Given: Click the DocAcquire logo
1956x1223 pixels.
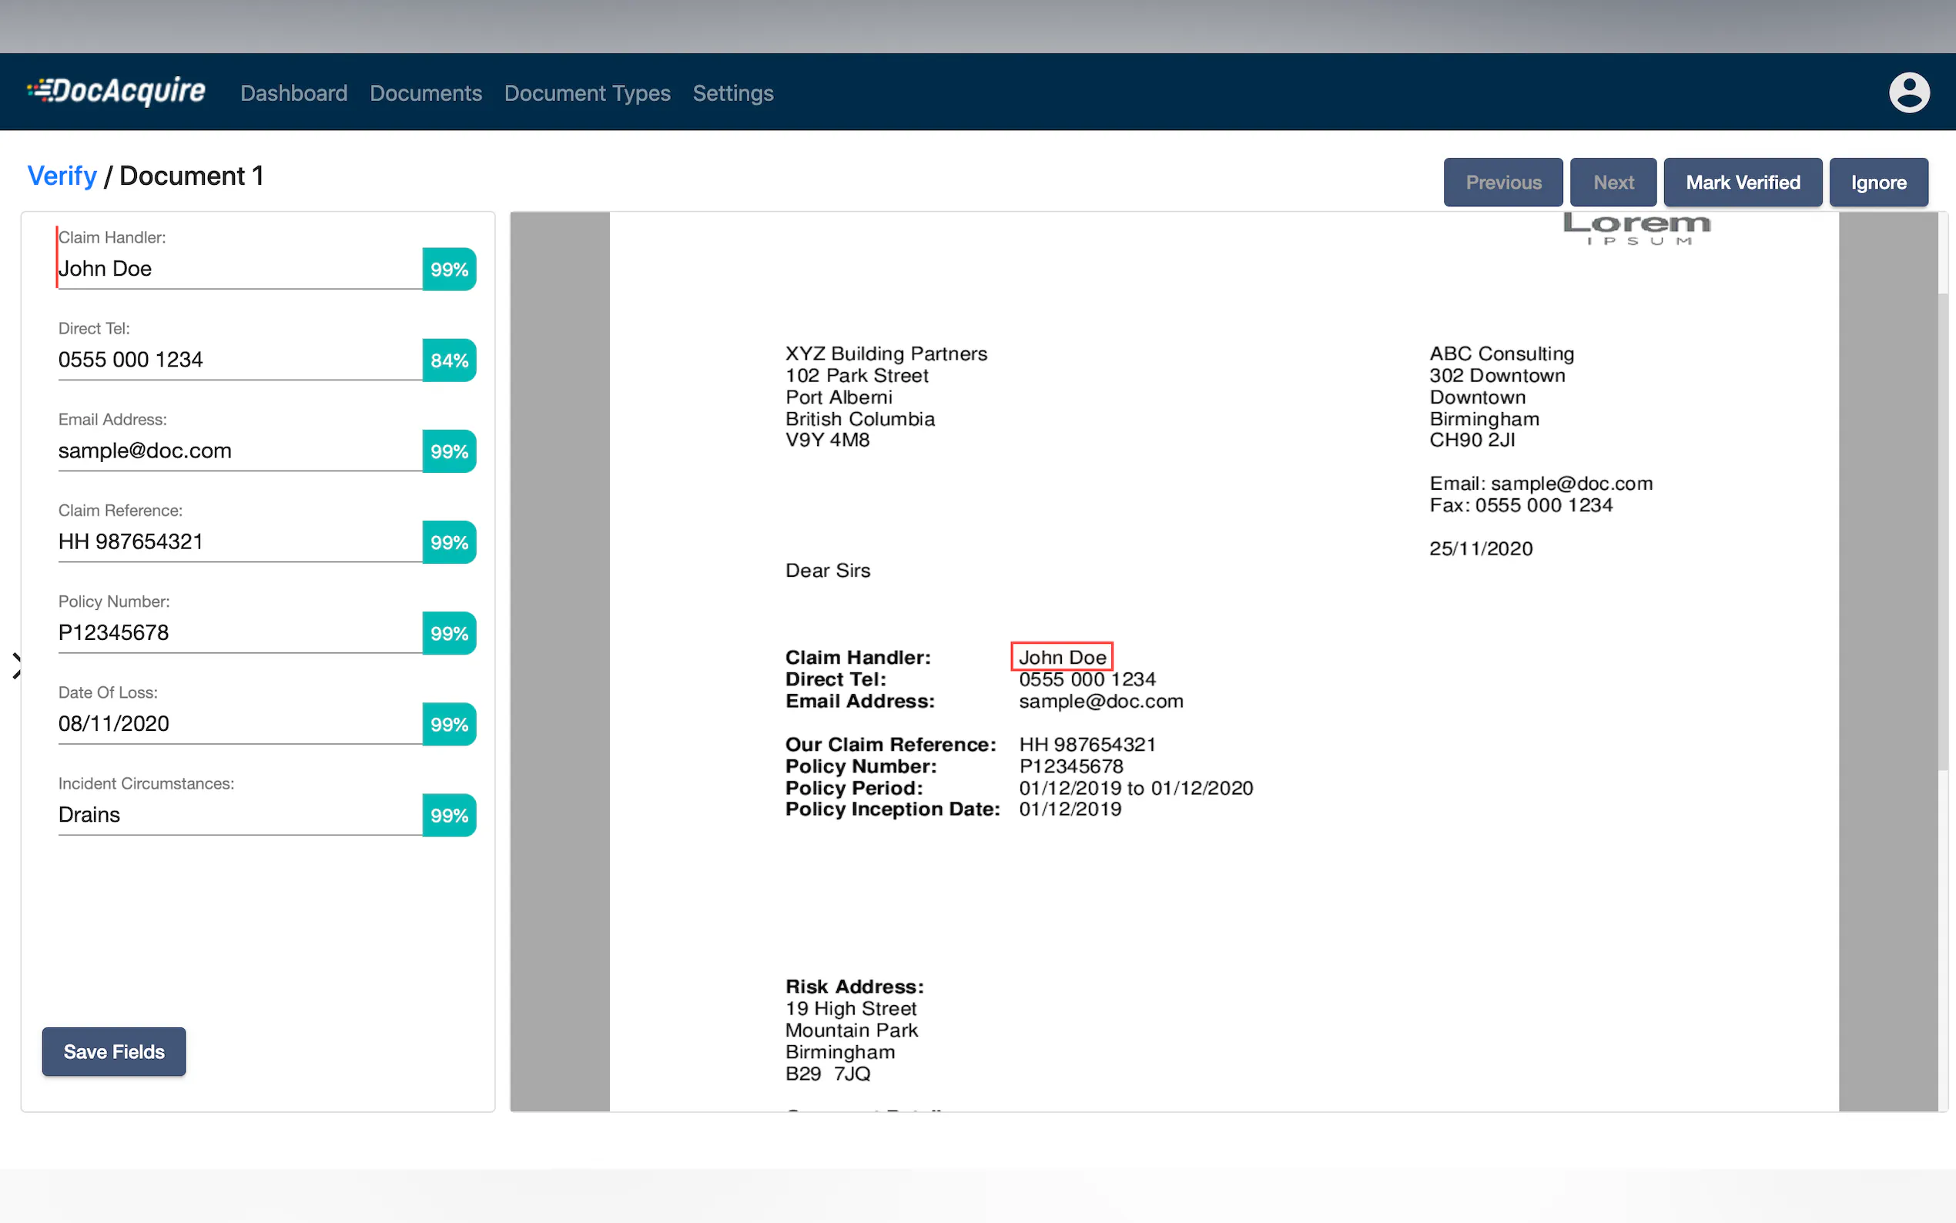Looking at the screenshot, I should (116, 92).
